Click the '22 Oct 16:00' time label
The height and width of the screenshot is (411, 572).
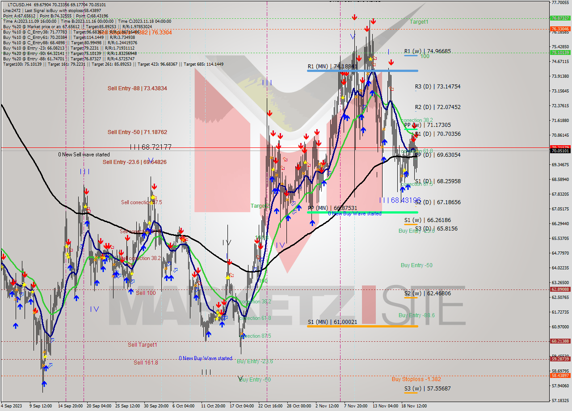pos(270,406)
